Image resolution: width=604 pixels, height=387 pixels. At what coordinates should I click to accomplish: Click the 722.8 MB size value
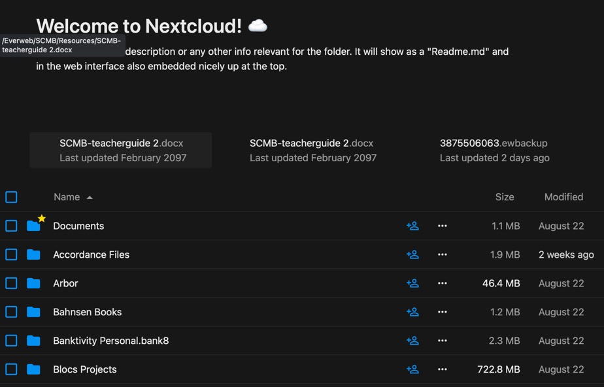coord(499,369)
